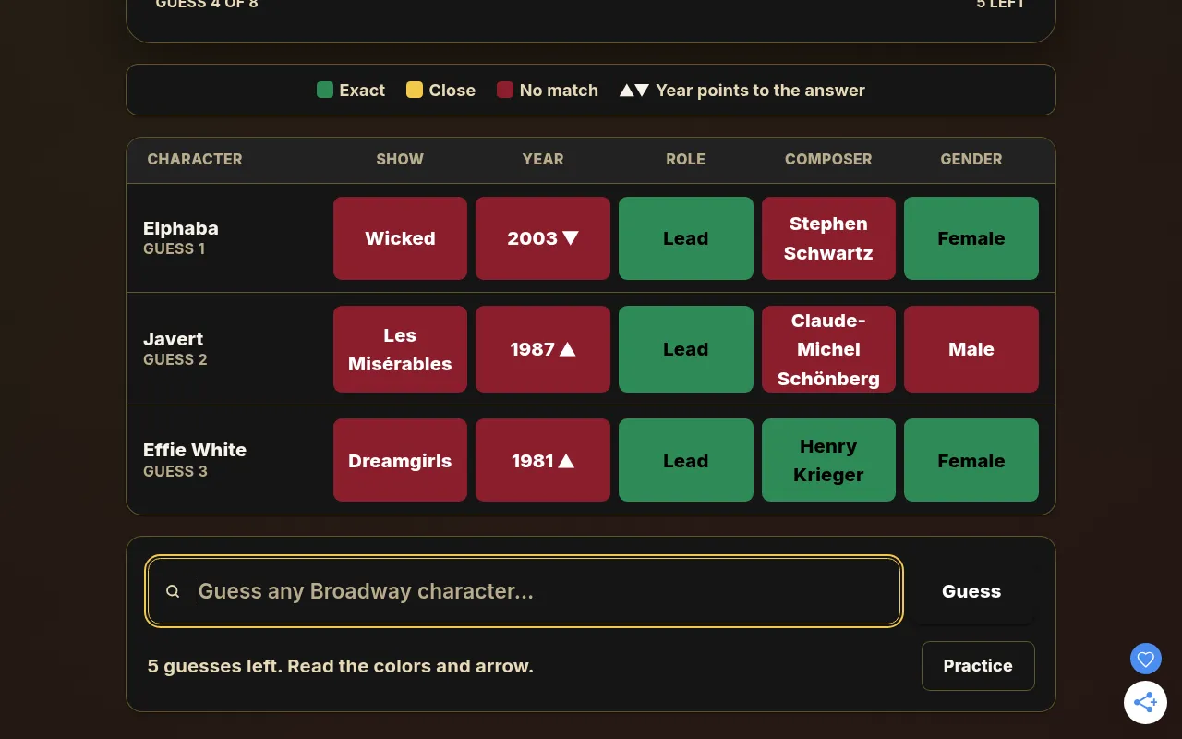Click the YEAR column header
The image size is (1182, 739).
coord(543,159)
